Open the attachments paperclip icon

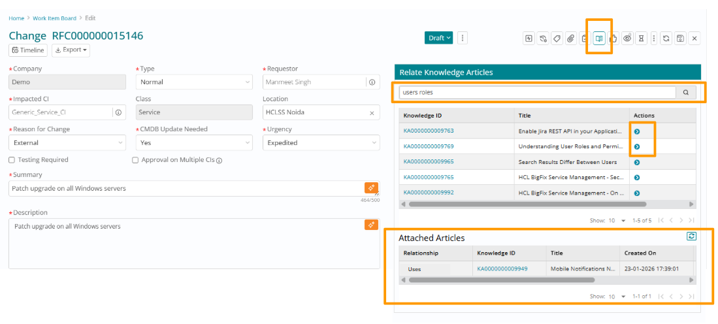click(x=570, y=39)
